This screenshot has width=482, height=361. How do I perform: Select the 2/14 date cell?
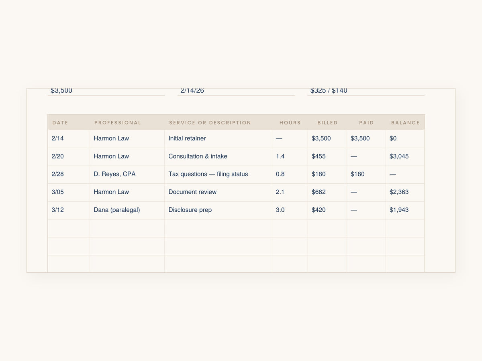(69, 139)
